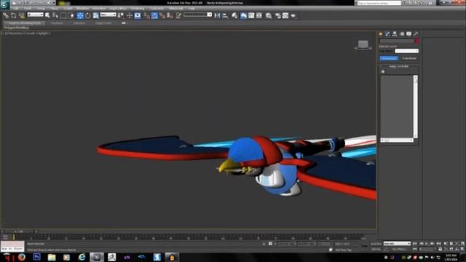This screenshot has height=262, width=466.
Task: Expand the ribbon minimize options arrow
Action: [x=124, y=23]
